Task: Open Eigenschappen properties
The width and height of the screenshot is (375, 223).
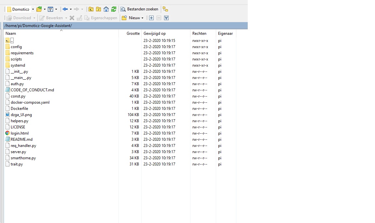Action: 101,18
